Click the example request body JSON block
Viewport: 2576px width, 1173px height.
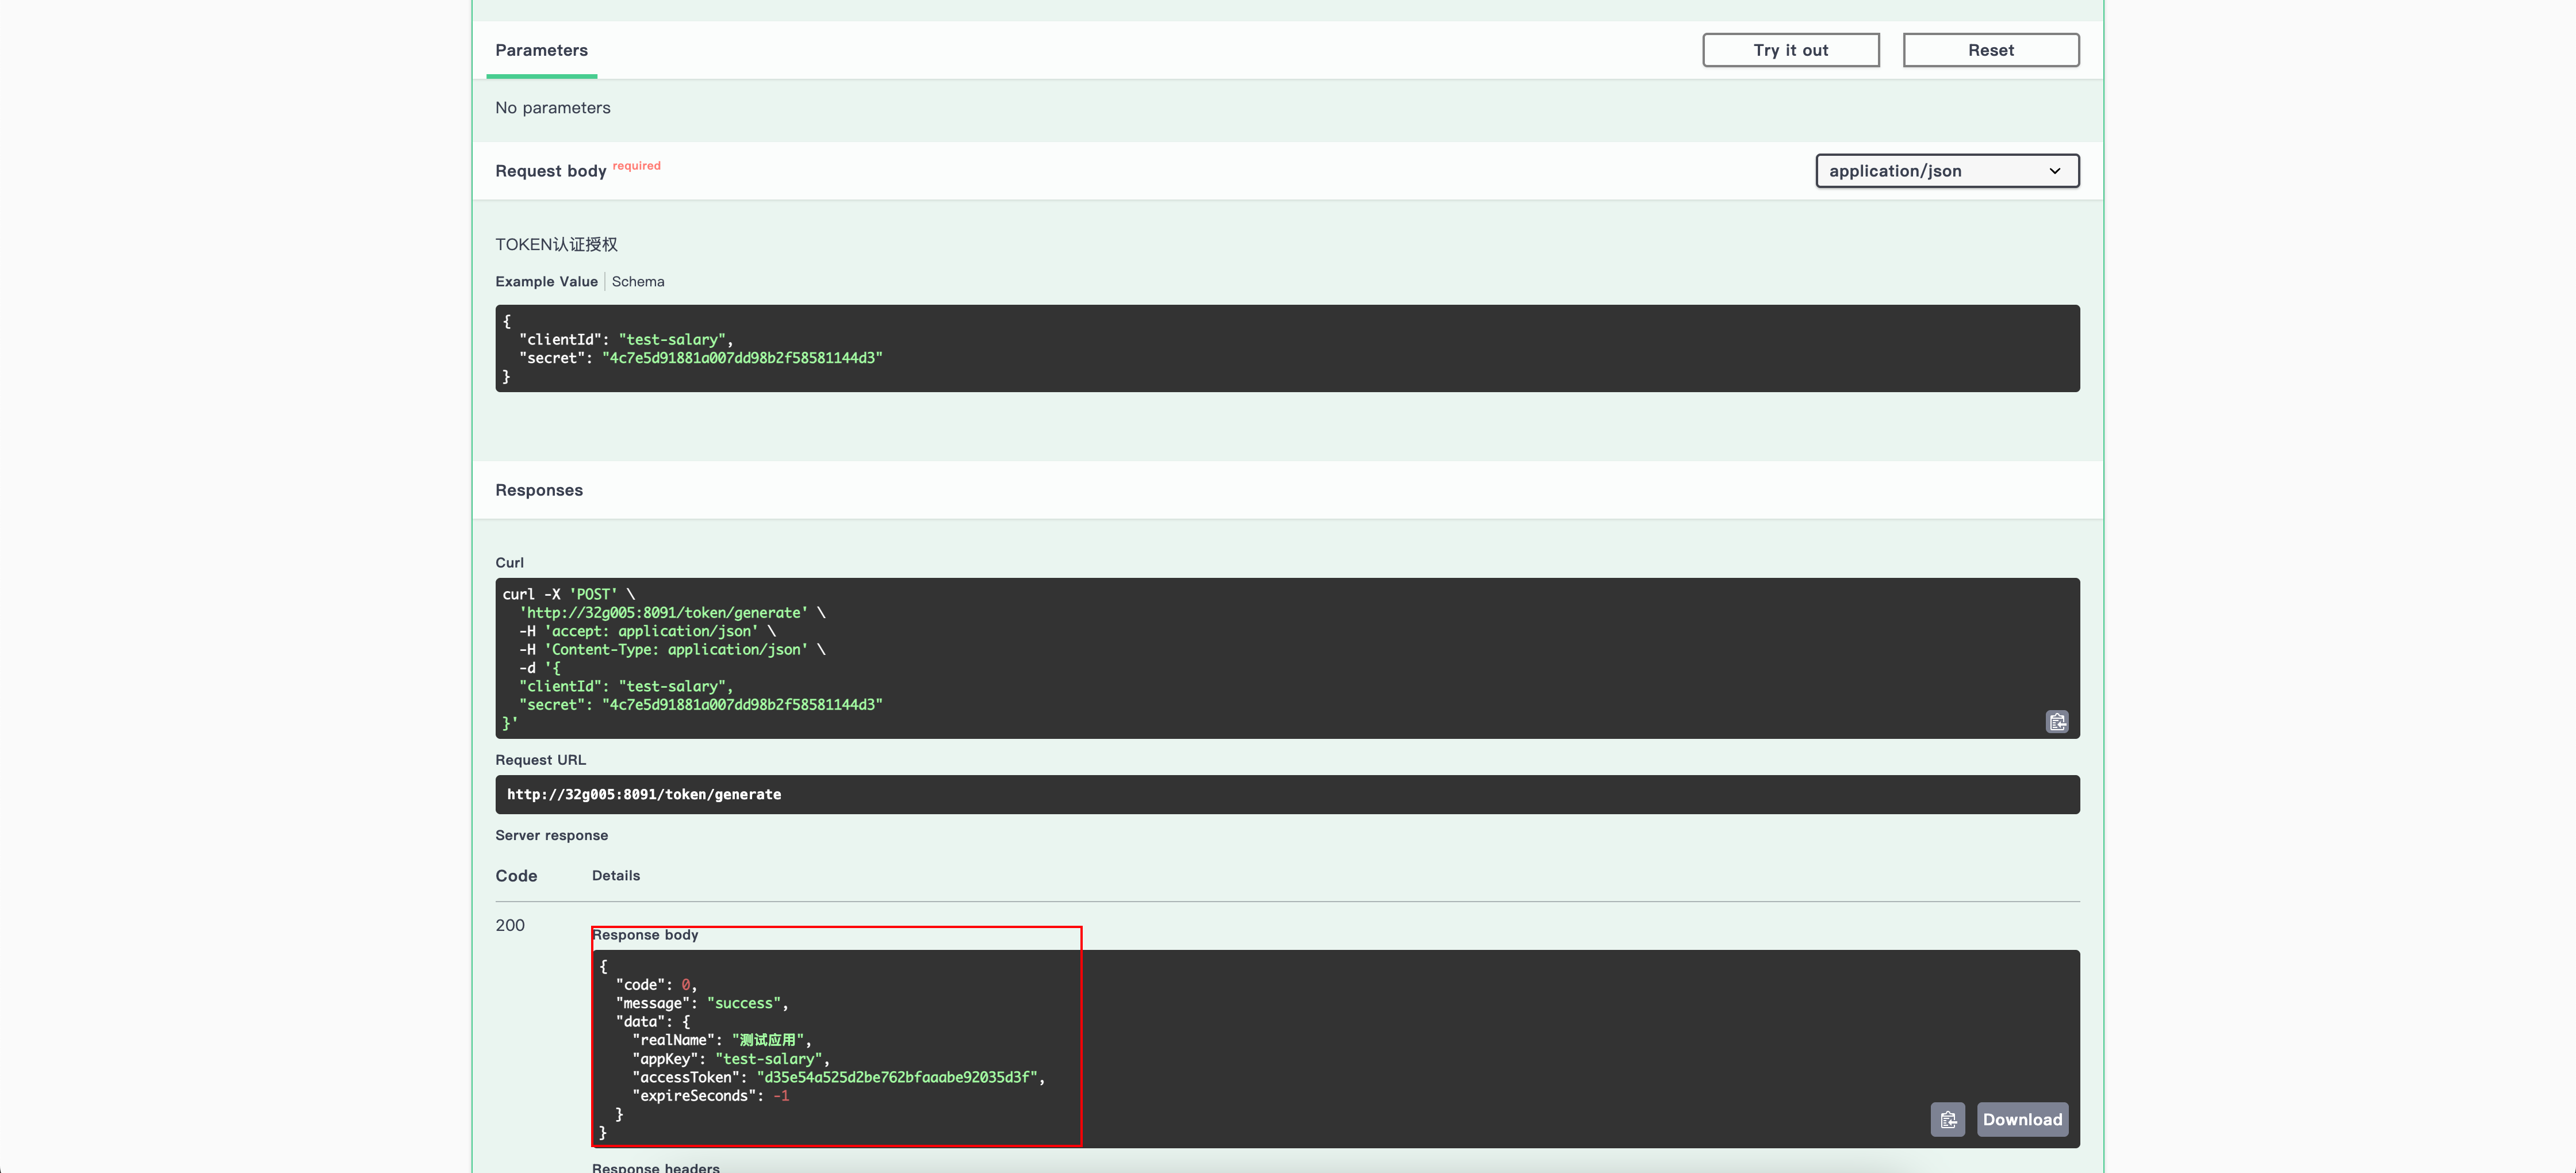tap(1286, 348)
